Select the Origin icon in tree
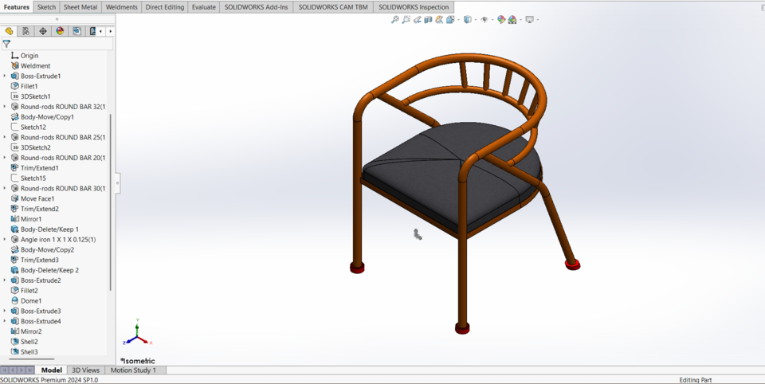 pyautogui.click(x=14, y=56)
